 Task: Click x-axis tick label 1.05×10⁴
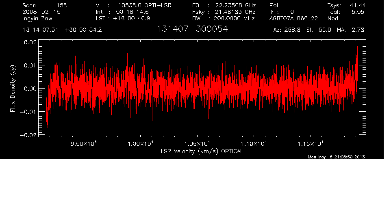197,144
